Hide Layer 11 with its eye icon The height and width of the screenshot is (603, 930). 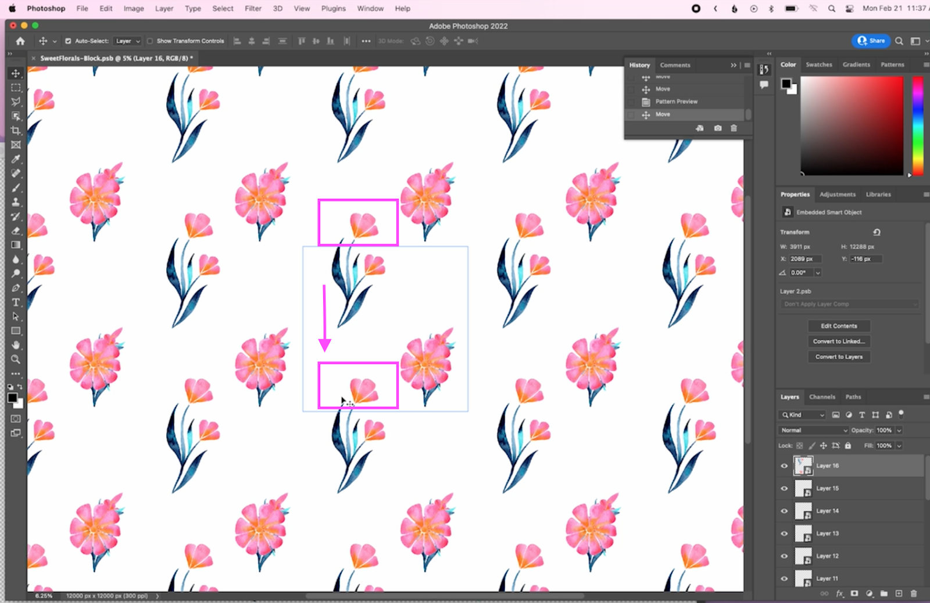coord(784,579)
